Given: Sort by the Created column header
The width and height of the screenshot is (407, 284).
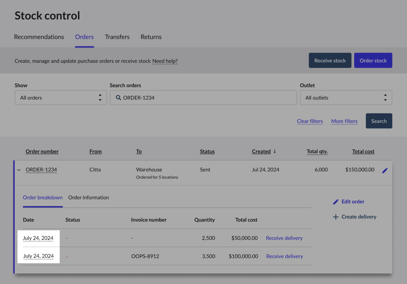Looking at the screenshot, I should point(261,151).
